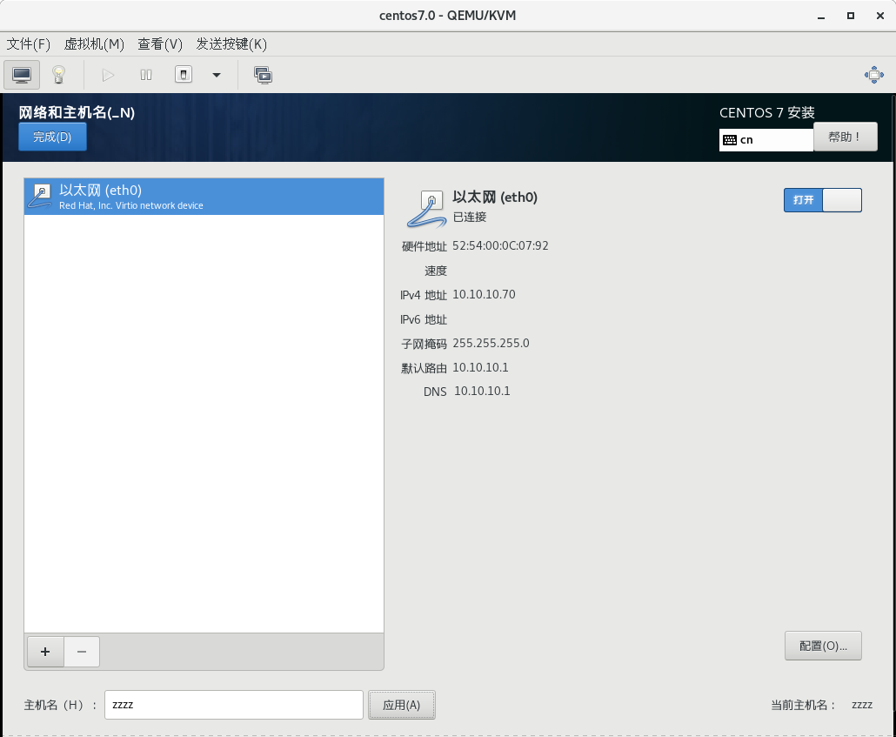The image size is (896, 737).
Task: Click the 完成(D) button
Action: coord(52,137)
